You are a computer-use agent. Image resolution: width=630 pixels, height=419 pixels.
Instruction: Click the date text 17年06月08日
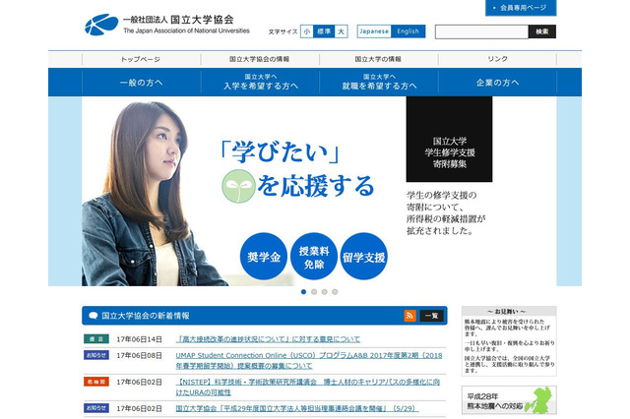139,355
